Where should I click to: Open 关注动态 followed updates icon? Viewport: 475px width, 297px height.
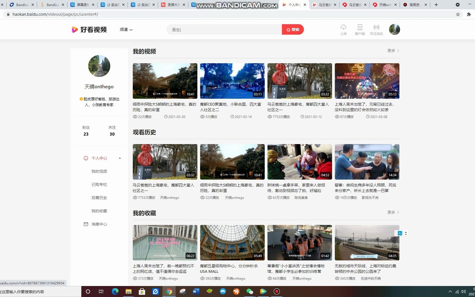(x=376, y=30)
